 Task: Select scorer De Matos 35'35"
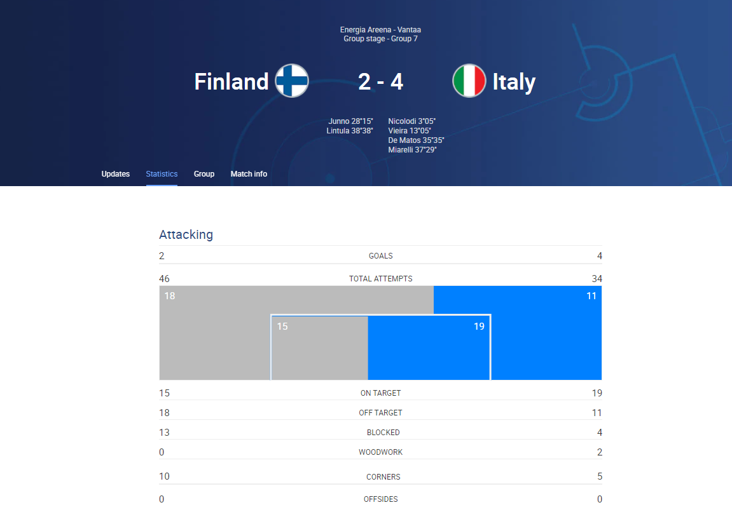click(x=416, y=140)
